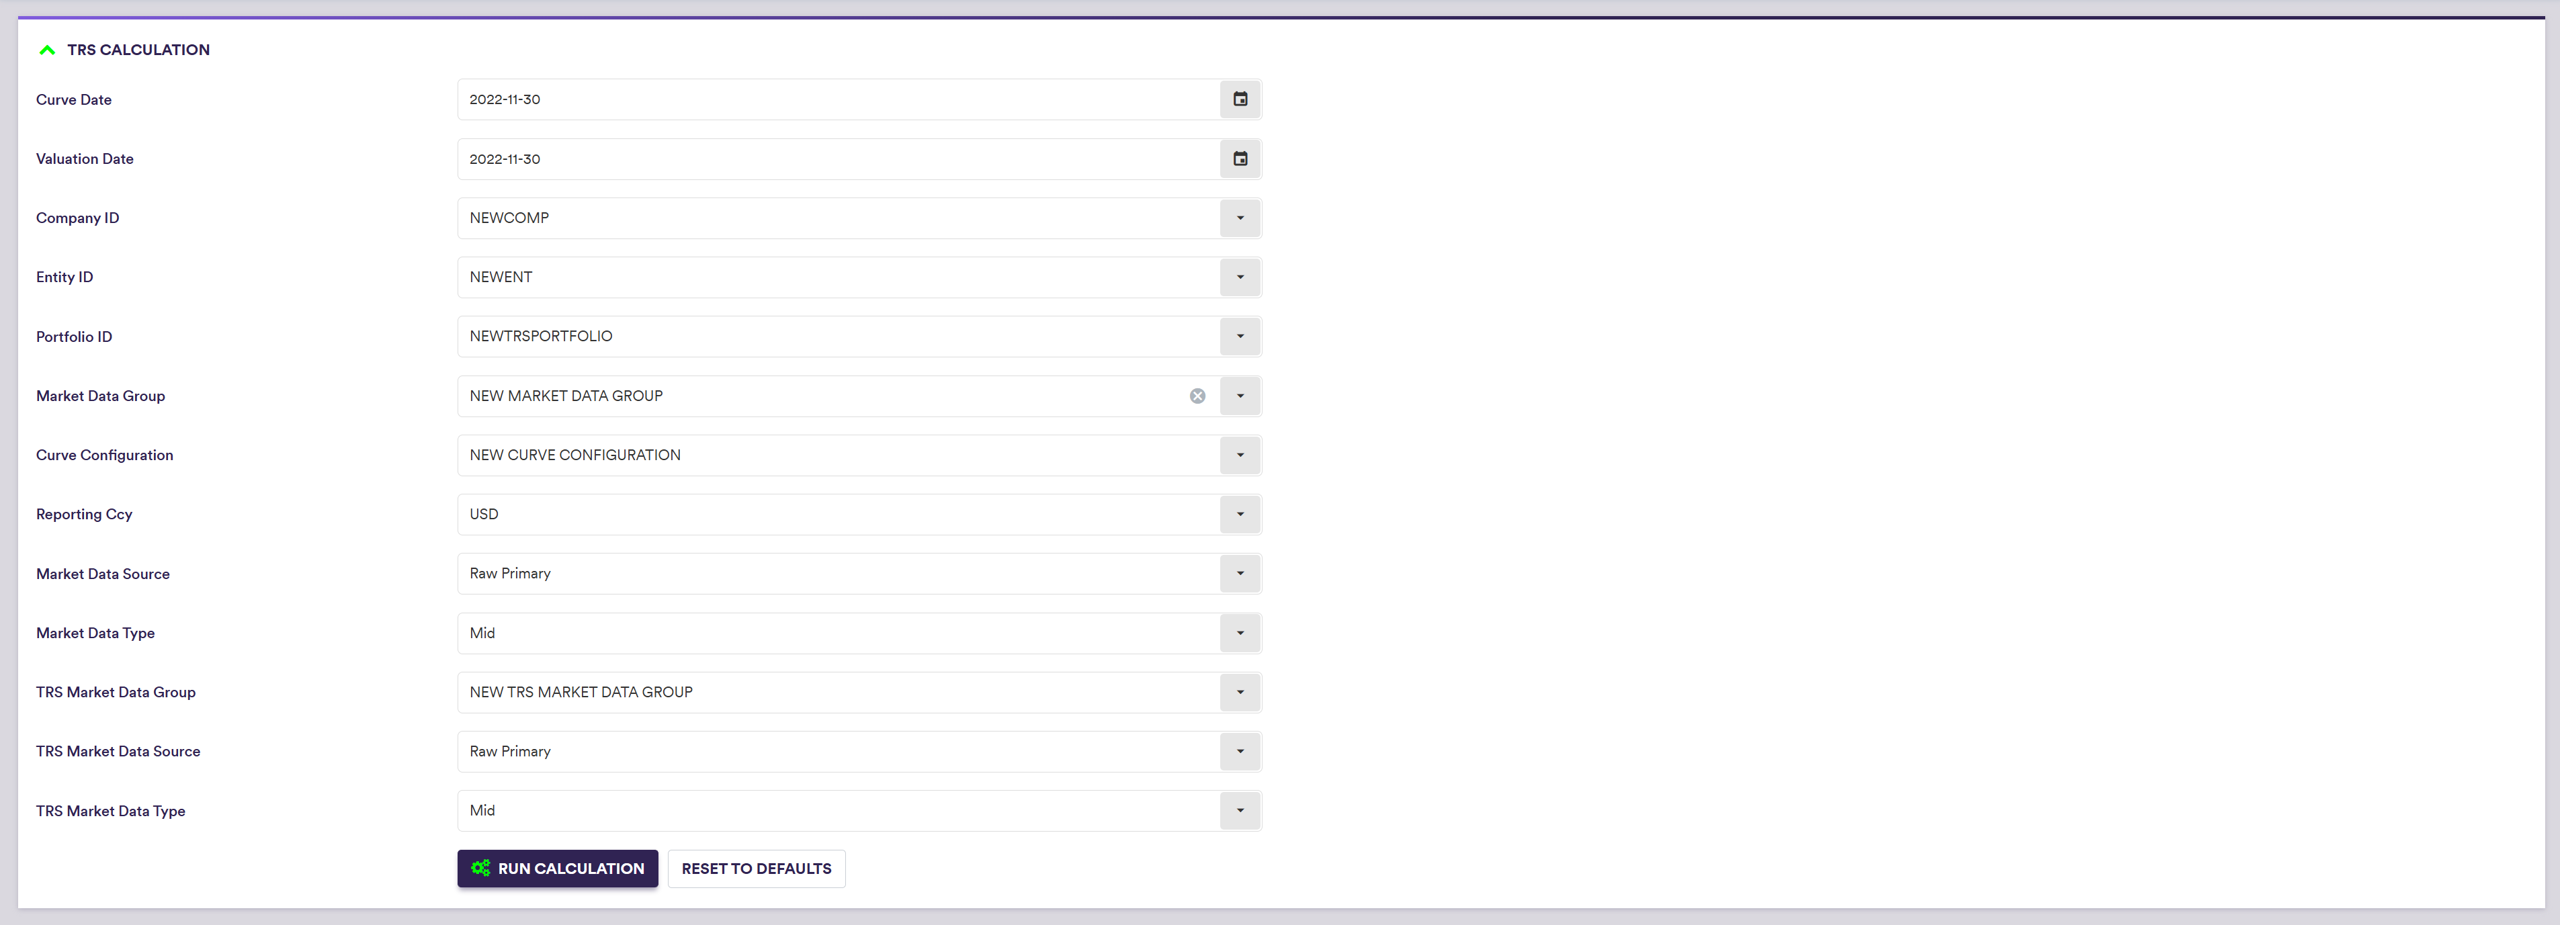Open the Market Data Group dropdown arrow
The width and height of the screenshot is (2560, 925).
click(1239, 396)
